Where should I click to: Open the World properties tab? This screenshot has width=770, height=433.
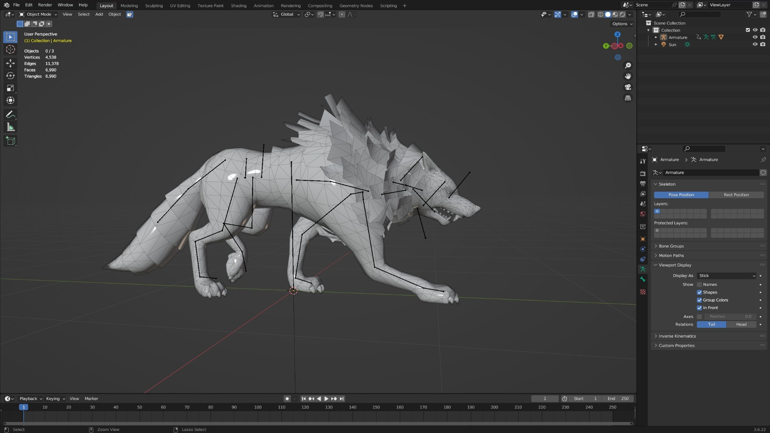pyautogui.click(x=643, y=214)
